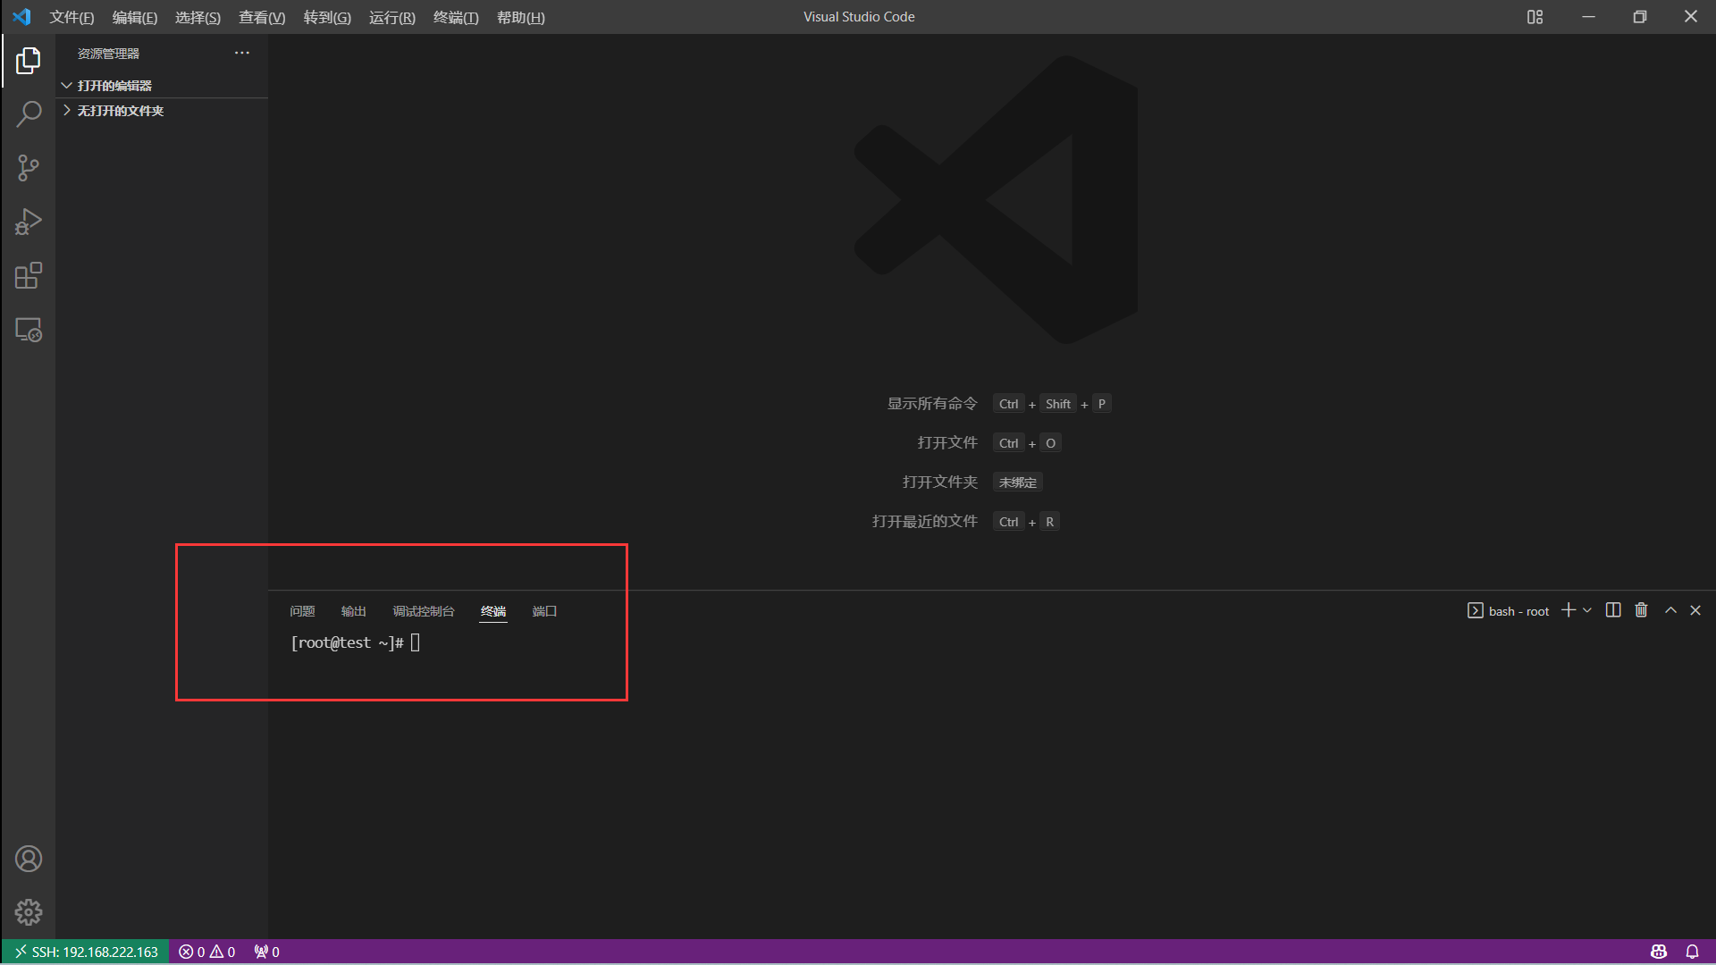Select the bash - root terminal entry
Screen dimensions: 1716x965
(x=1509, y=611)
